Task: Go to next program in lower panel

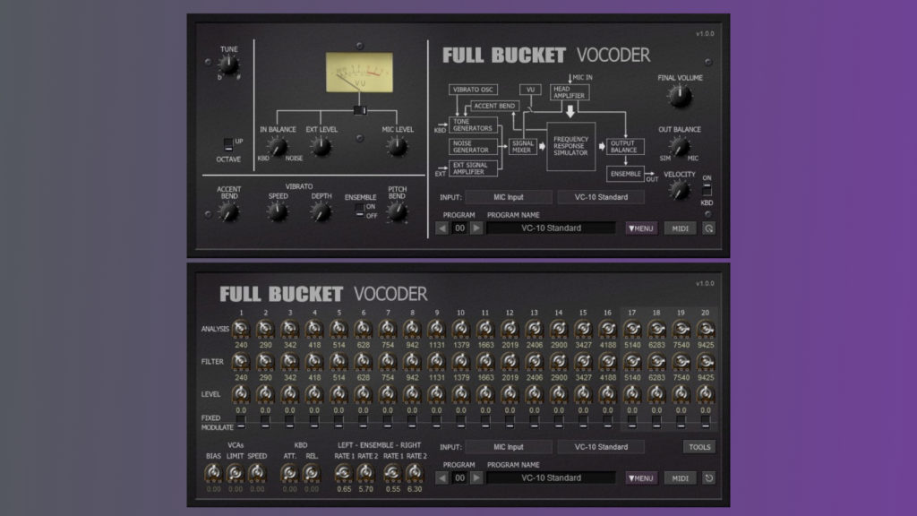Action: coord(476,478)
